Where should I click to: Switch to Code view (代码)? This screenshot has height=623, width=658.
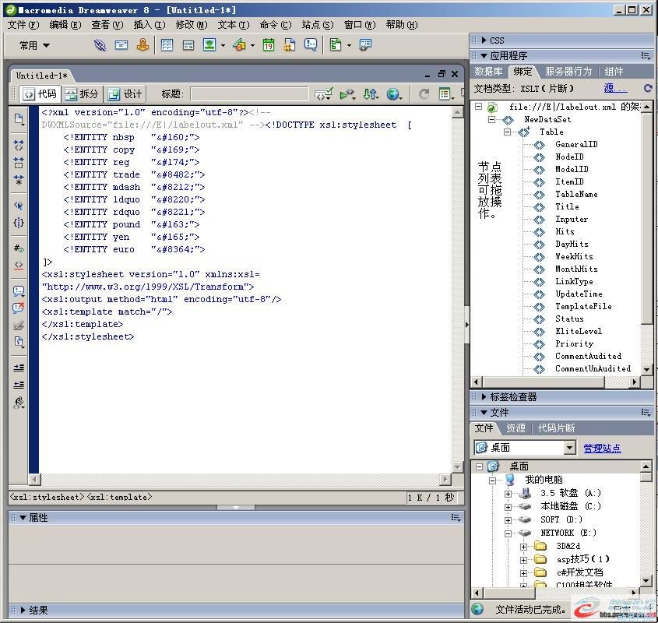pyautogui.click(x=39, y=94)
